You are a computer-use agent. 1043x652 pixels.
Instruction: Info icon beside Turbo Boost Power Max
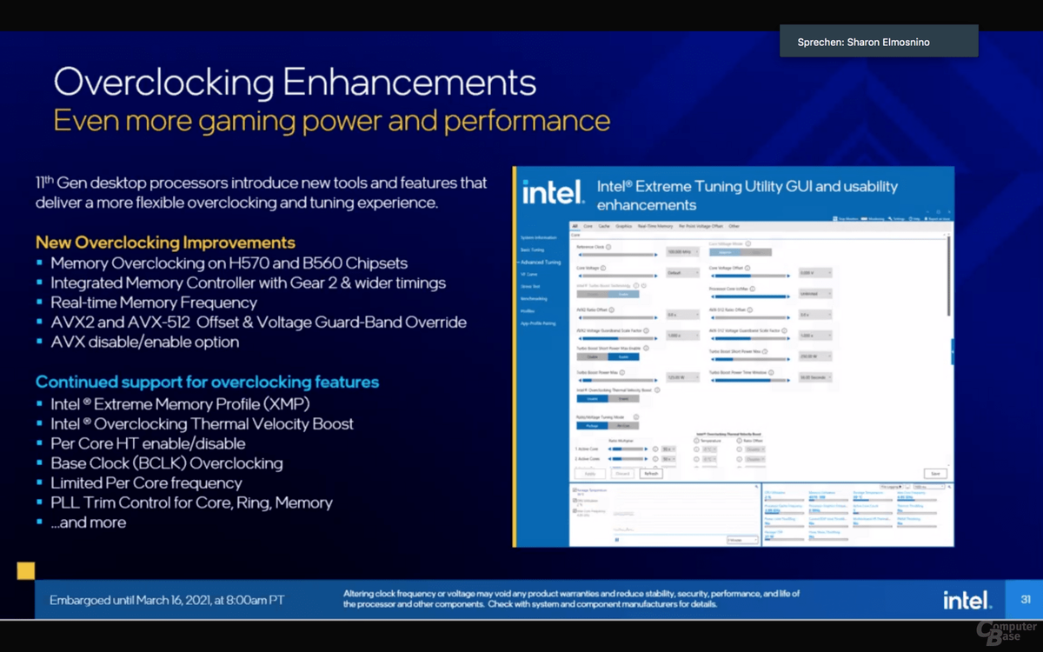622,372
